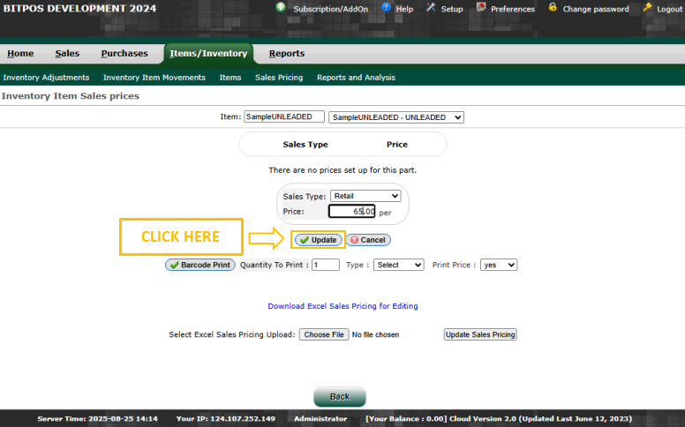Click the Quantity To Print field
The height and width of the screenshot is (427, 685).
point(325,265)
